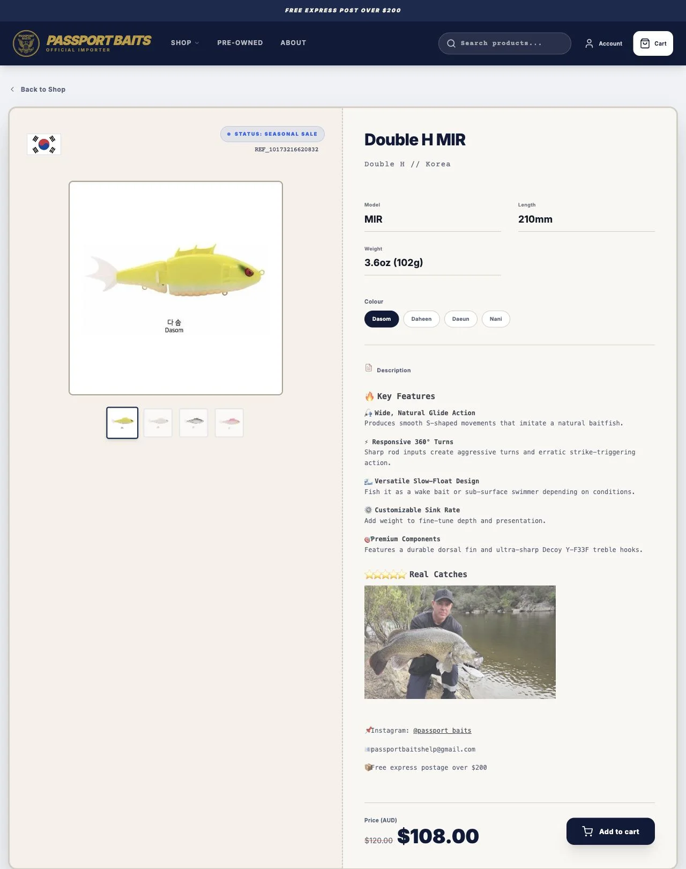Choose the Daeun colour option
Image resolution: width=686 pixels, height=869 pixels.
460,319
